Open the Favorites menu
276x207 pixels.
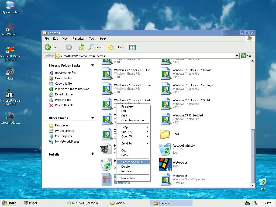(78, 39)
